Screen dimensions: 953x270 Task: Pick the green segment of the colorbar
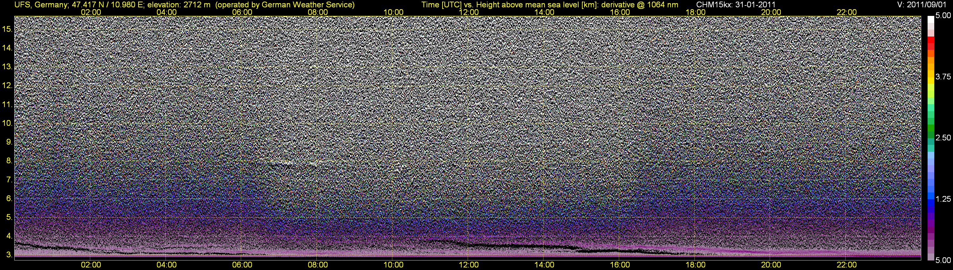(x=931, y=129)
